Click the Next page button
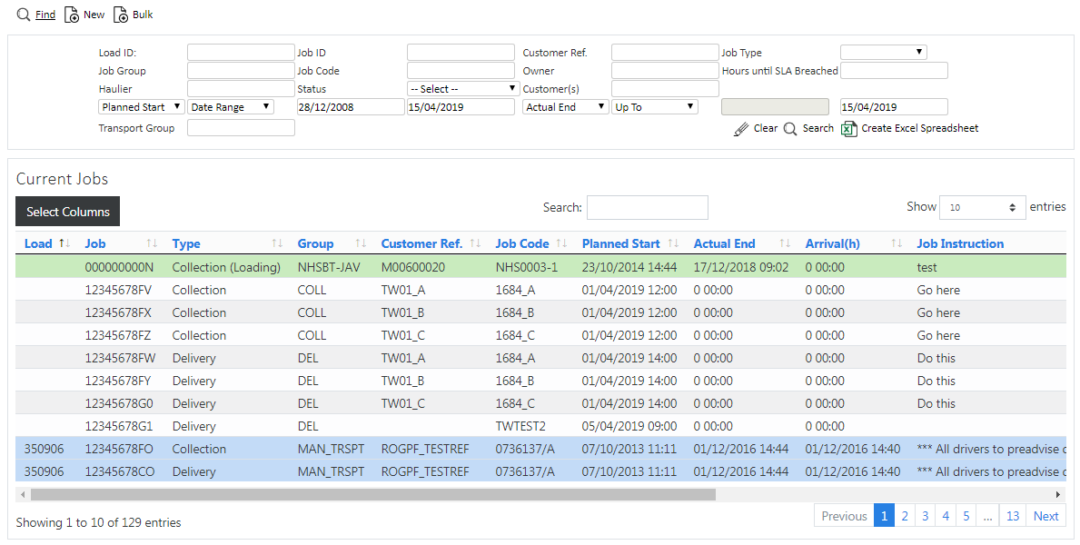 point(1045,516)
